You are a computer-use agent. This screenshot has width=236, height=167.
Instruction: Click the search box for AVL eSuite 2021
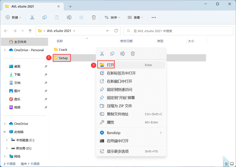point(178,31)
